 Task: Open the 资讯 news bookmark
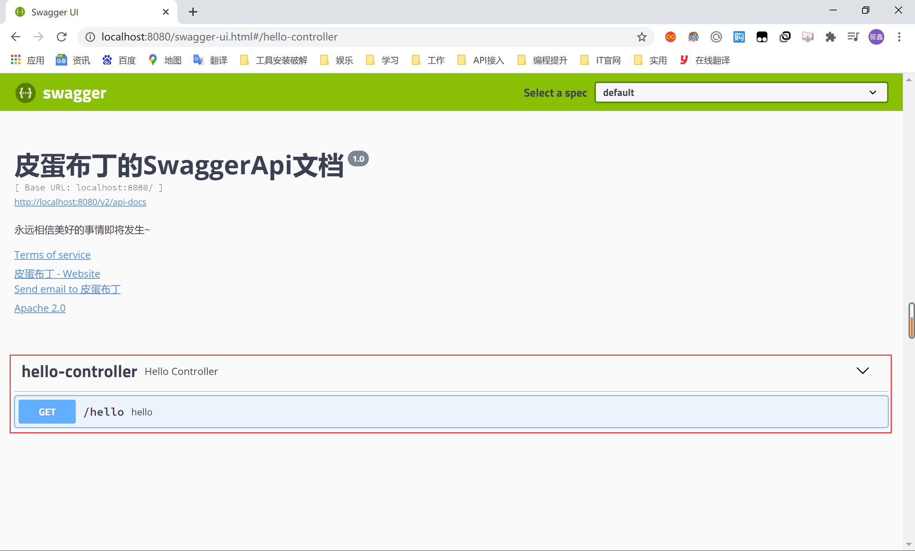[x=73, y=60]
